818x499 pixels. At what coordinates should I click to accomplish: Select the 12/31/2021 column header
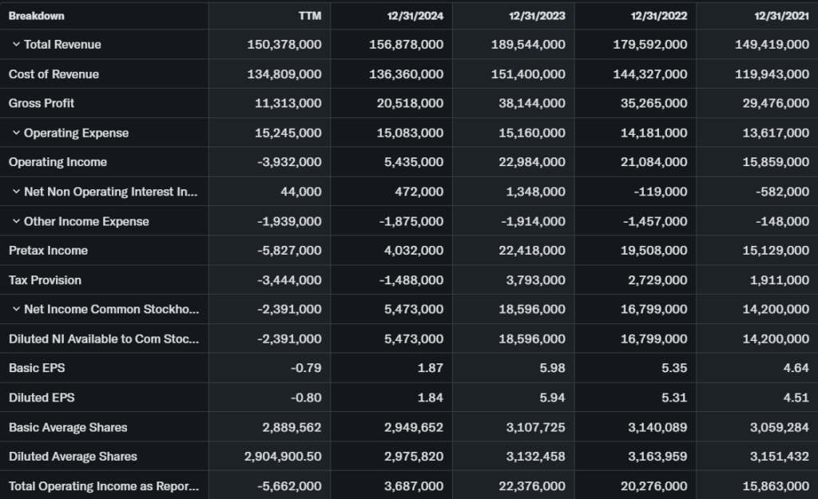(780, 16)
